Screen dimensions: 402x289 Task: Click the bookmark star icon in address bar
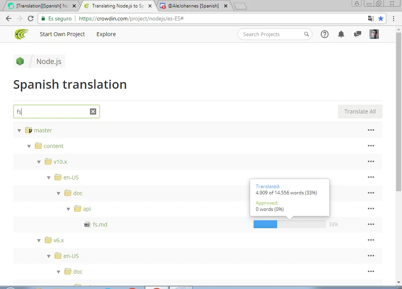click(381, 18)
